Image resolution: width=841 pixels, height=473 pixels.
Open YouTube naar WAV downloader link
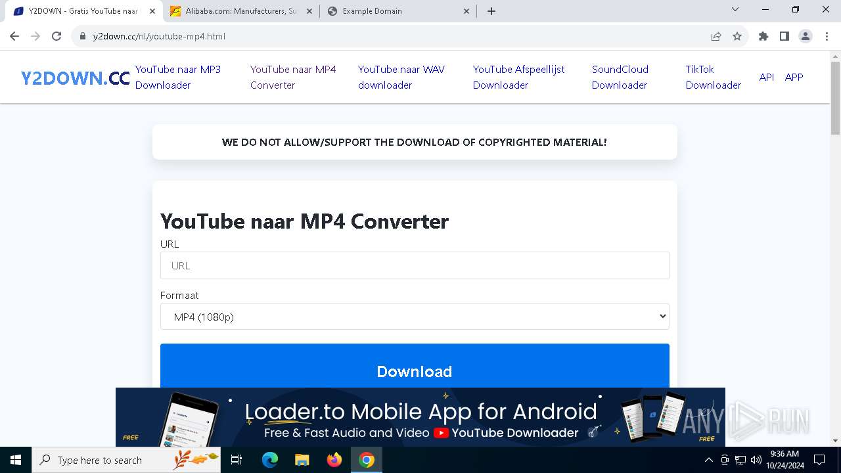[x=401, y=77]
